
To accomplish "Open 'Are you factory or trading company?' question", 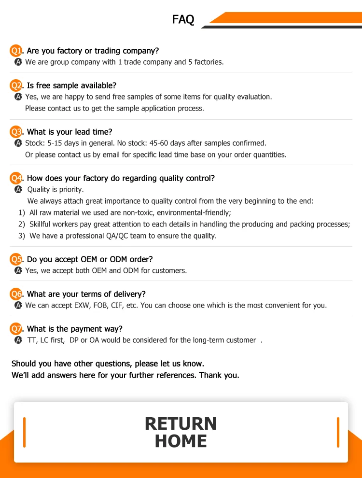I will point(93,51).
